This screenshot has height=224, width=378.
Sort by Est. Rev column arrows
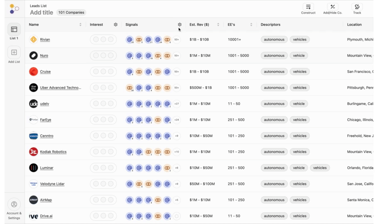click(x=218, y=24)
